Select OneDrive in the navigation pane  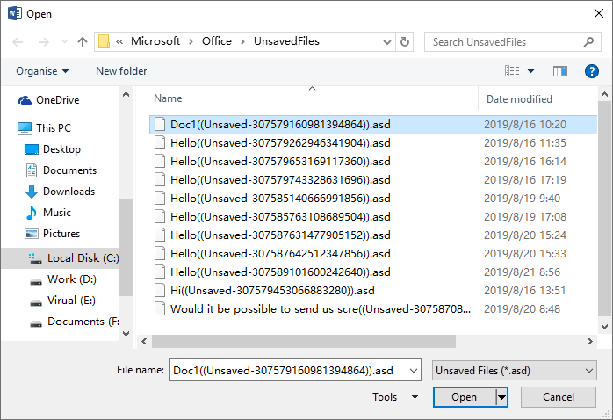click(57, 100)
